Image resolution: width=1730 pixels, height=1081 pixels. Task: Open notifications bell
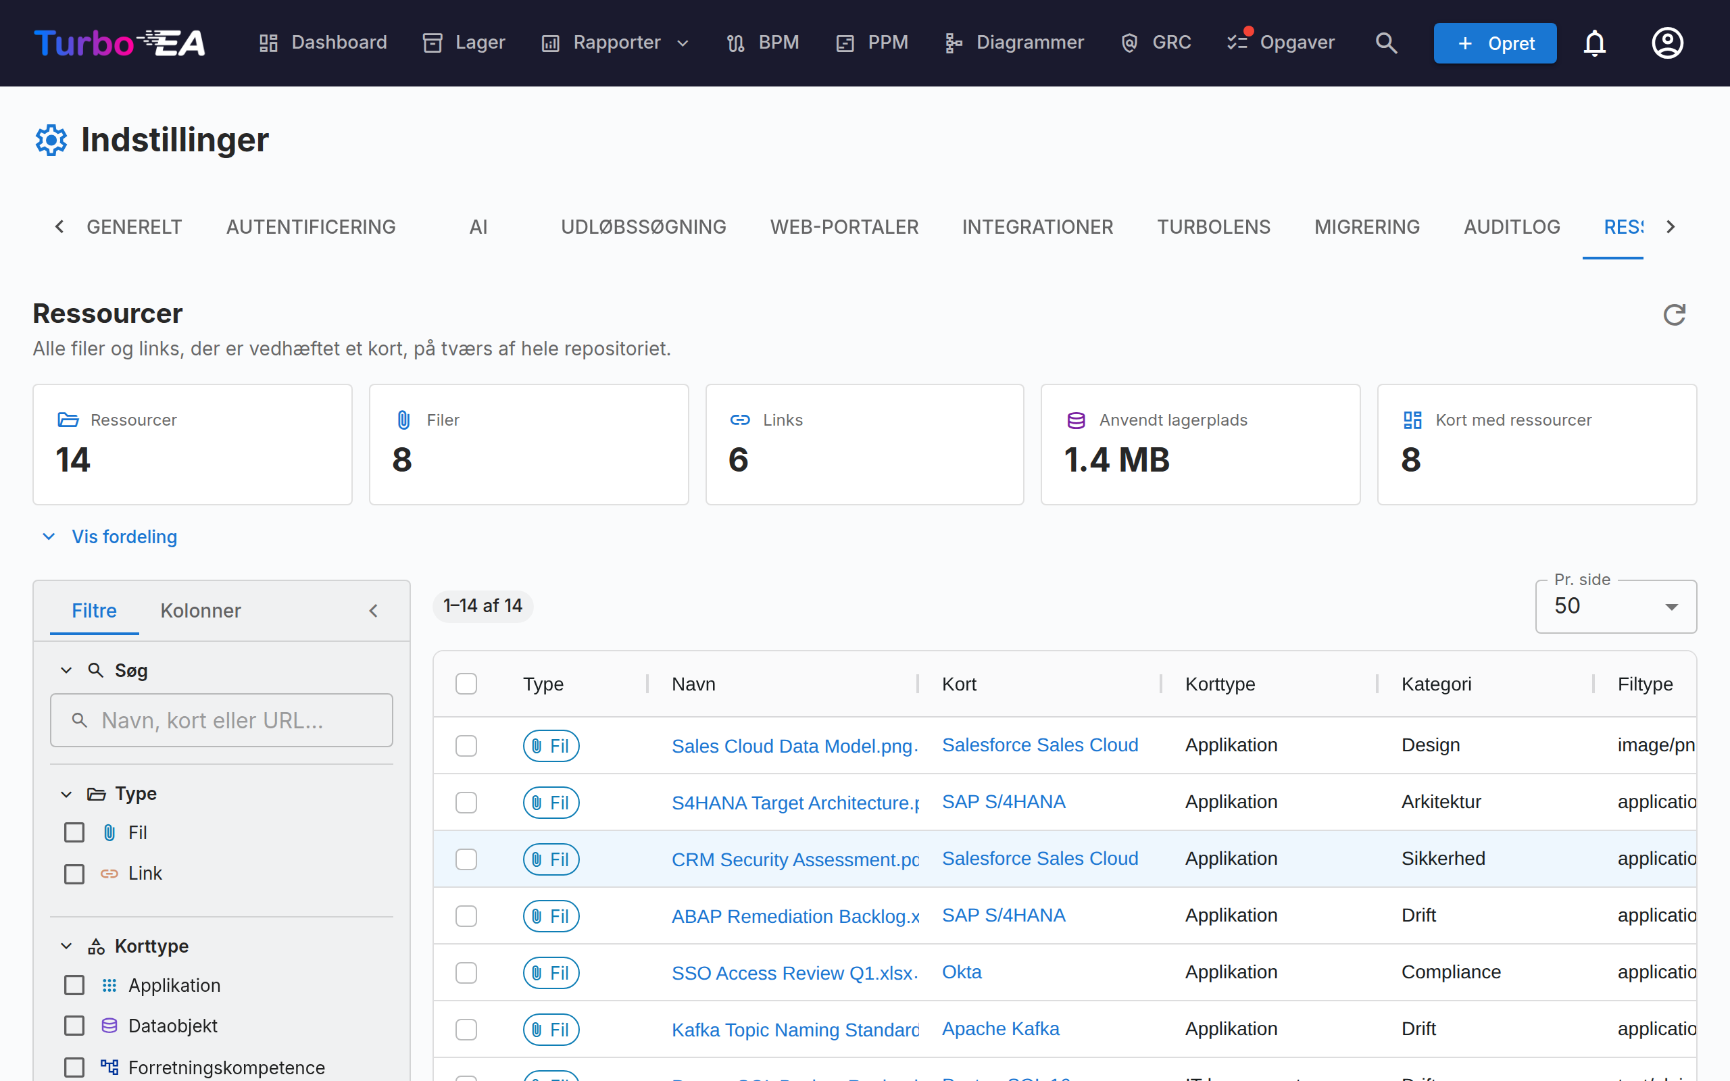[x=1594, y=43]
